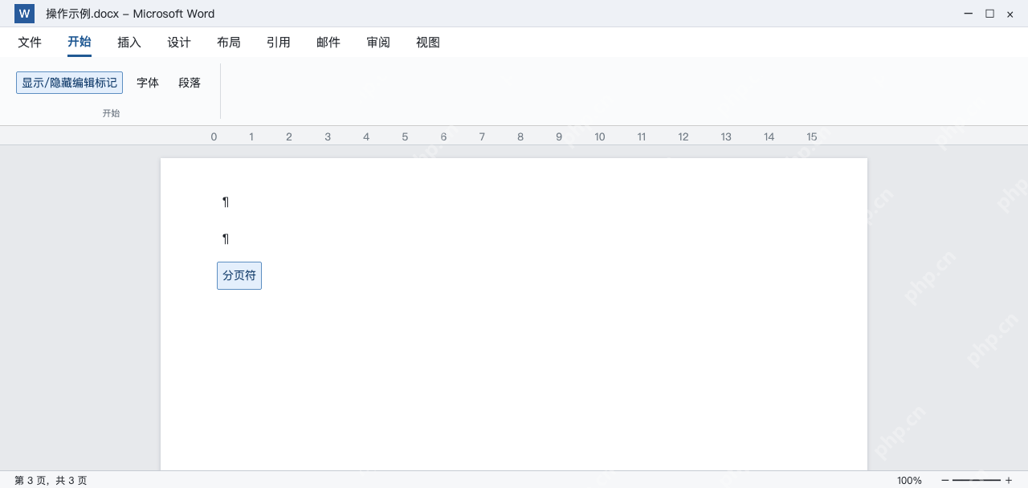This screenshot has height=488, width=1028.
Task: Go to the 布局 tab
Action: [x=229, y=43]
